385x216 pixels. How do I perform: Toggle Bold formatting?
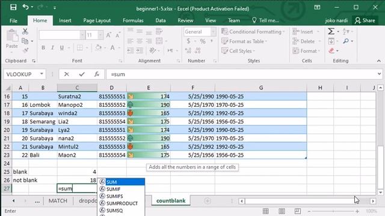click(x=43, y=47)
